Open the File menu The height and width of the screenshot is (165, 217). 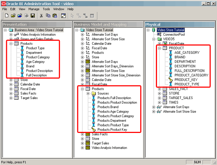[x=5, y=9]
